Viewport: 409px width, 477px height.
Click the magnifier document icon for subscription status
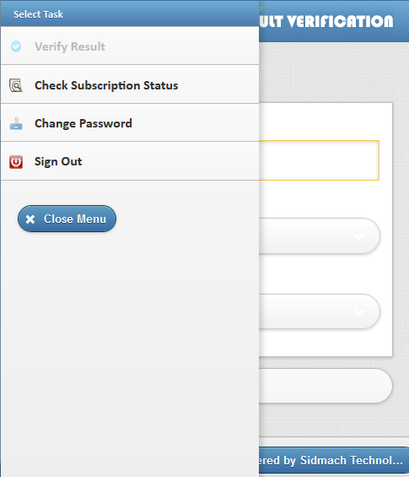15,85
